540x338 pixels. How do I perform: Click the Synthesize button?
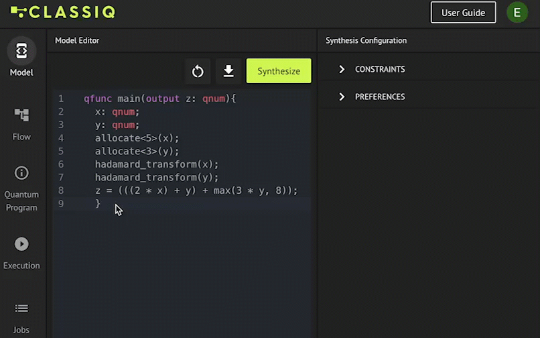279,71
